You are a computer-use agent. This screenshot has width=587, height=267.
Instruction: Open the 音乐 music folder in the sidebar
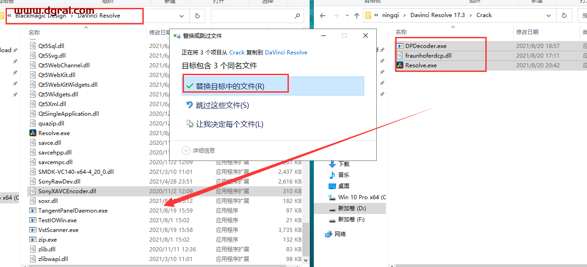[x=343, y=175]
